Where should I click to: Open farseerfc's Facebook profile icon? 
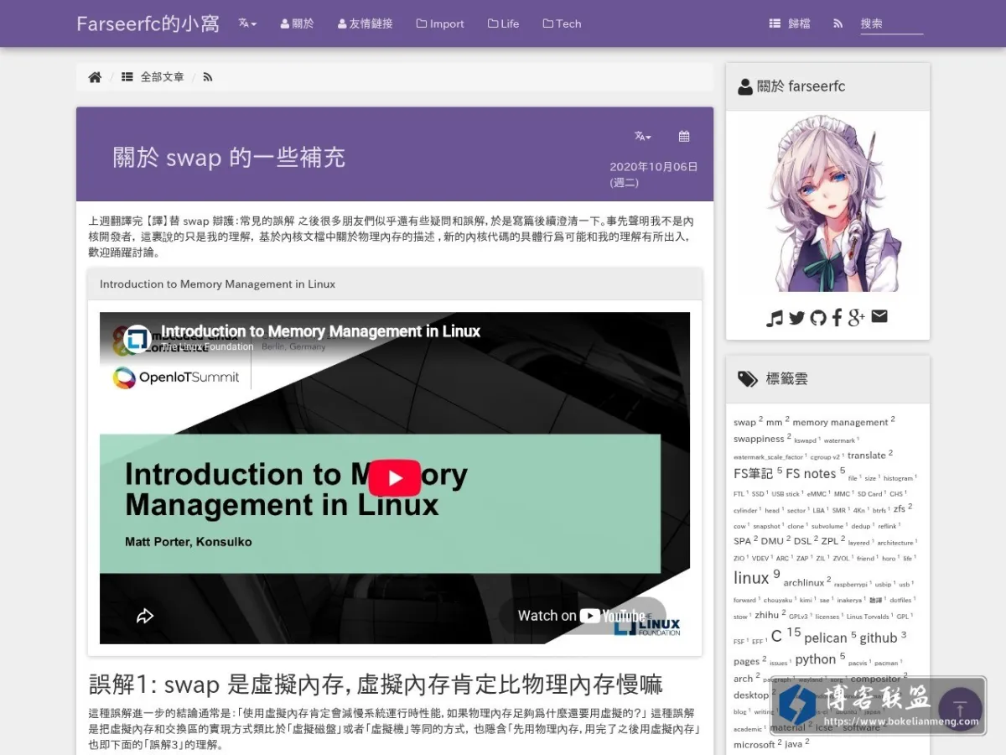click(x=837, y=317)
